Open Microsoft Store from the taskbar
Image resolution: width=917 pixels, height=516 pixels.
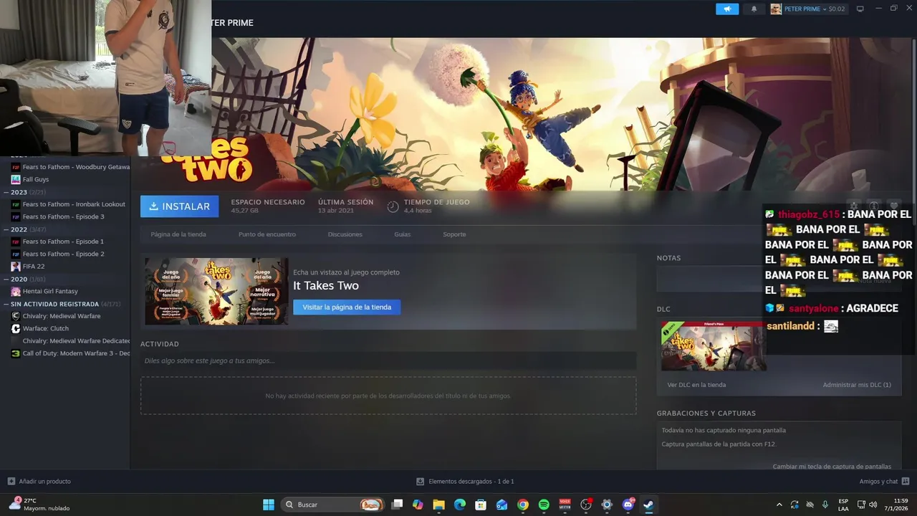(x=481, y=505)
